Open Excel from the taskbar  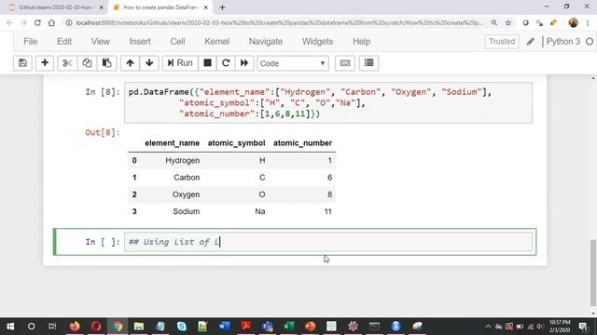(288, 327)
